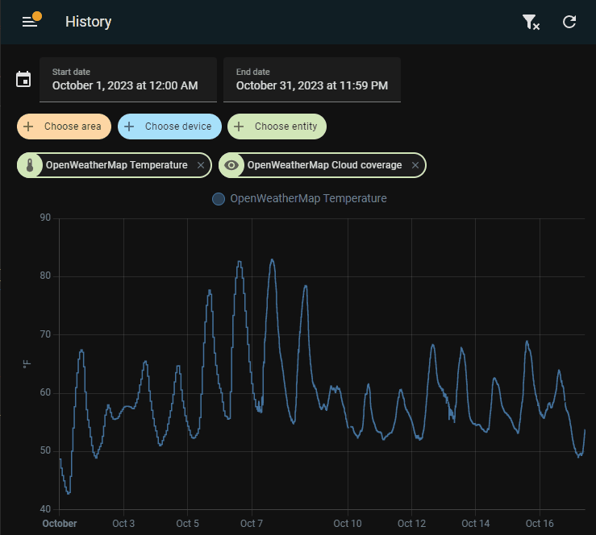
Task: Click the 40 y-axis label
Action: click(45, 508)
